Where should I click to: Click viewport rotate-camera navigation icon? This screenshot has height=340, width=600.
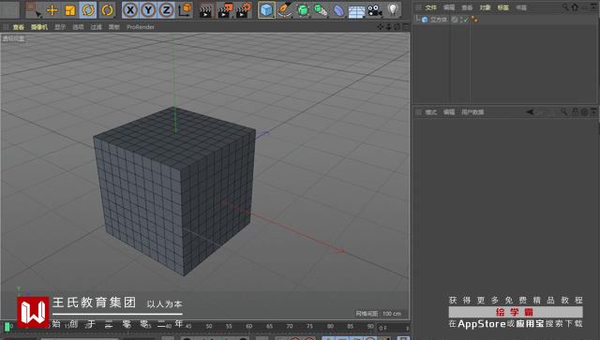click(397, 27)
